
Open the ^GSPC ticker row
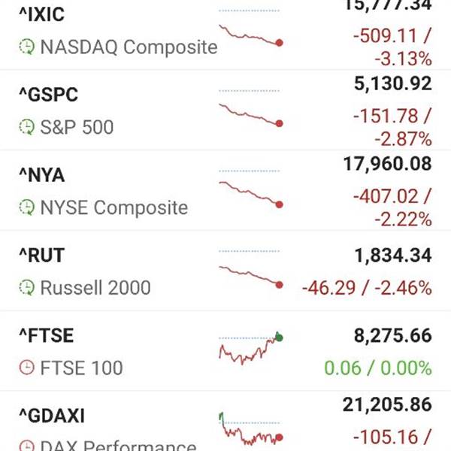click(225, 110)
